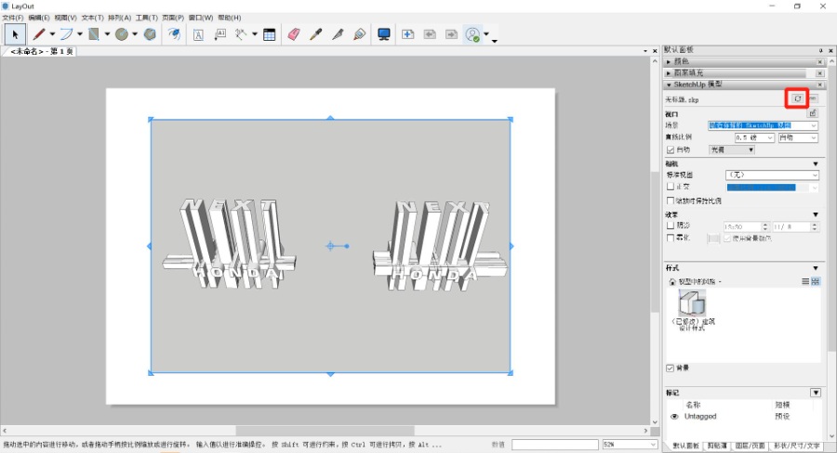Open the user account sign-in icon

click(473, 34)
